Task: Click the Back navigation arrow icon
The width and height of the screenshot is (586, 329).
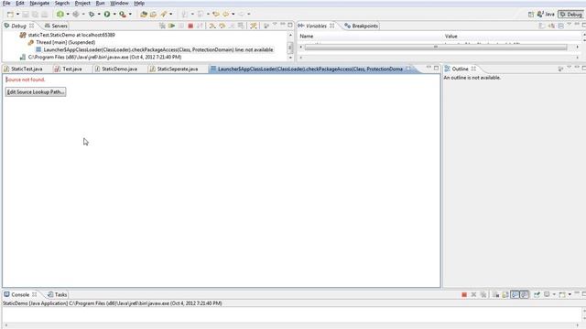Action: (x=225, y=15)
